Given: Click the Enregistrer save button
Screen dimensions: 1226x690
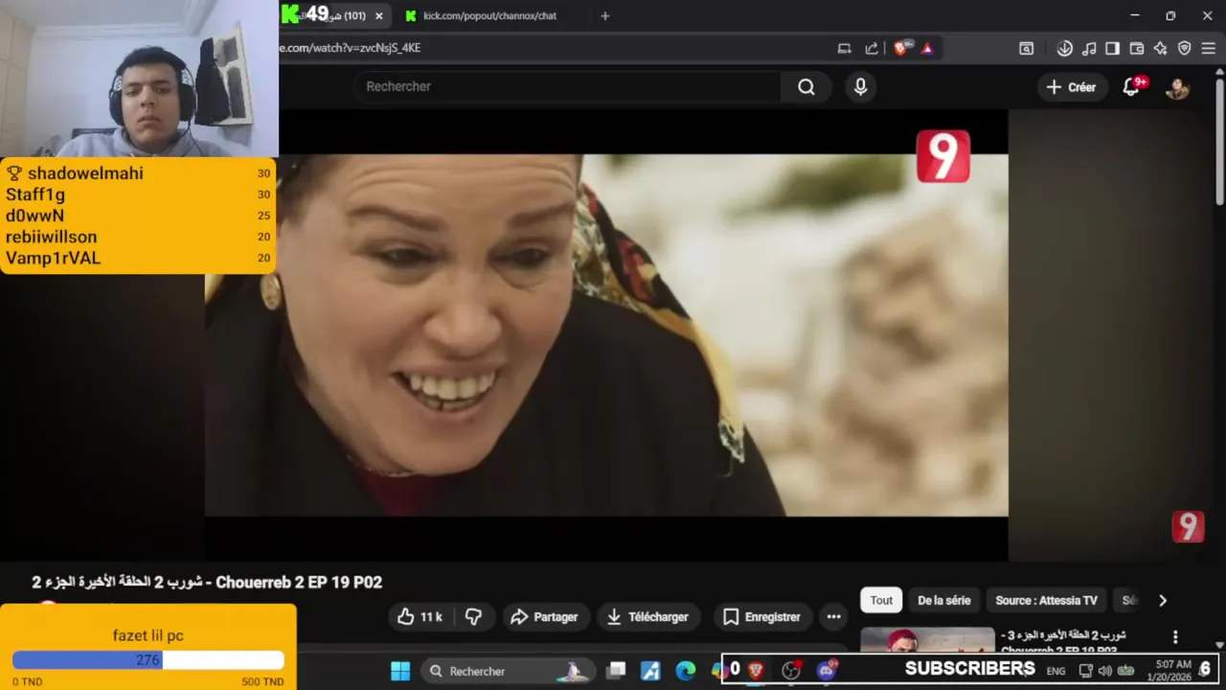Looking at the screenshot, I should pyautogui.click(x=761, y=617).
